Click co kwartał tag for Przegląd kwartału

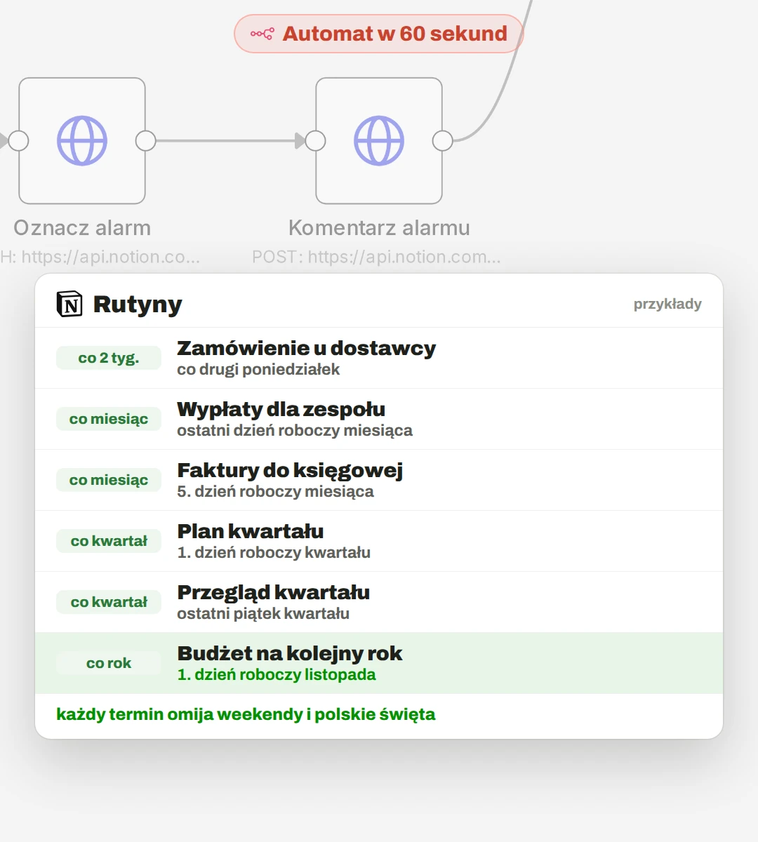(109, 602)
